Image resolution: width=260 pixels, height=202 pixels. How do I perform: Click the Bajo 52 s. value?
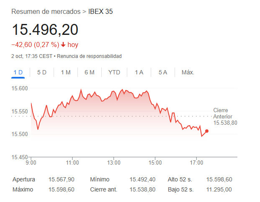click(x=219, y=189)
